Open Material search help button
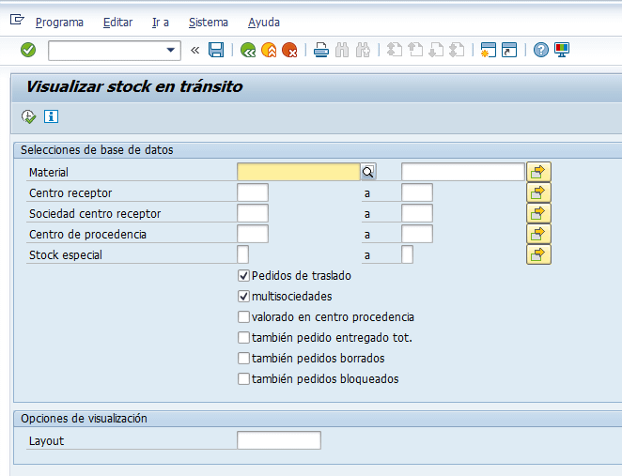 tap(368, 172)
